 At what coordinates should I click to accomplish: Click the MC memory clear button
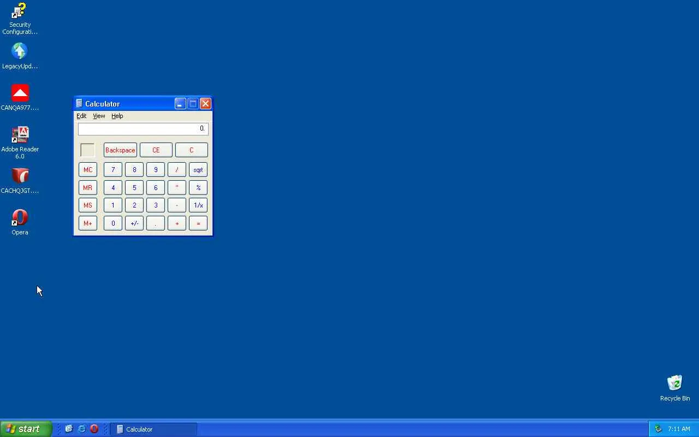(88, 169)
